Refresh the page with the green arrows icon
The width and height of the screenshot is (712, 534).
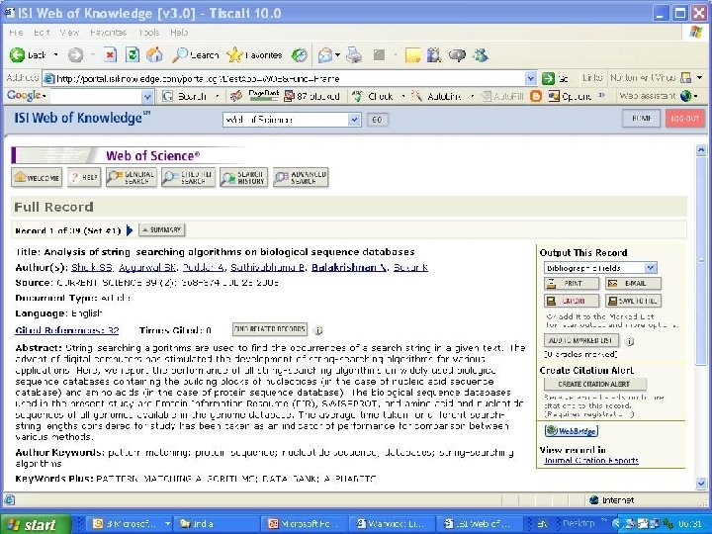pos(133,55)
